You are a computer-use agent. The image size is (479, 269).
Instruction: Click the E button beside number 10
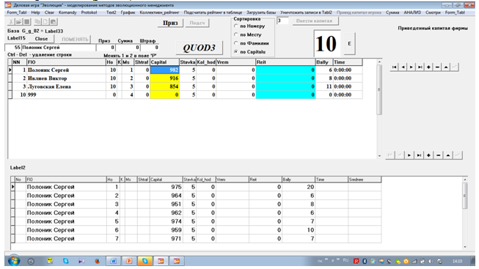[349, 44]
